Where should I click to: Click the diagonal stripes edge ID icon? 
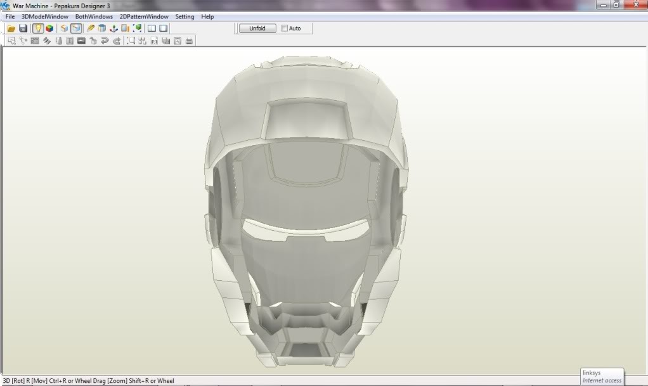tap(47, 41)
